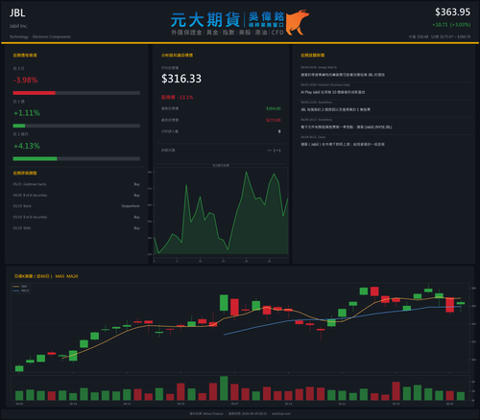Click the $363.95 current price
The width and height of the screenshot is (480, 420).
pos(452,12)
